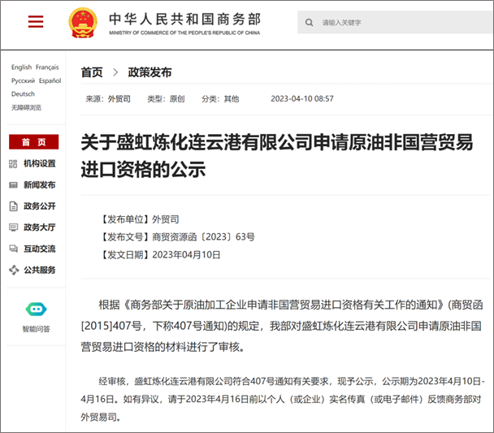494x433 pixels.
Task: Open the 智能问答 robot assistant
Action: pyautogui.click(x=36, y=310)
